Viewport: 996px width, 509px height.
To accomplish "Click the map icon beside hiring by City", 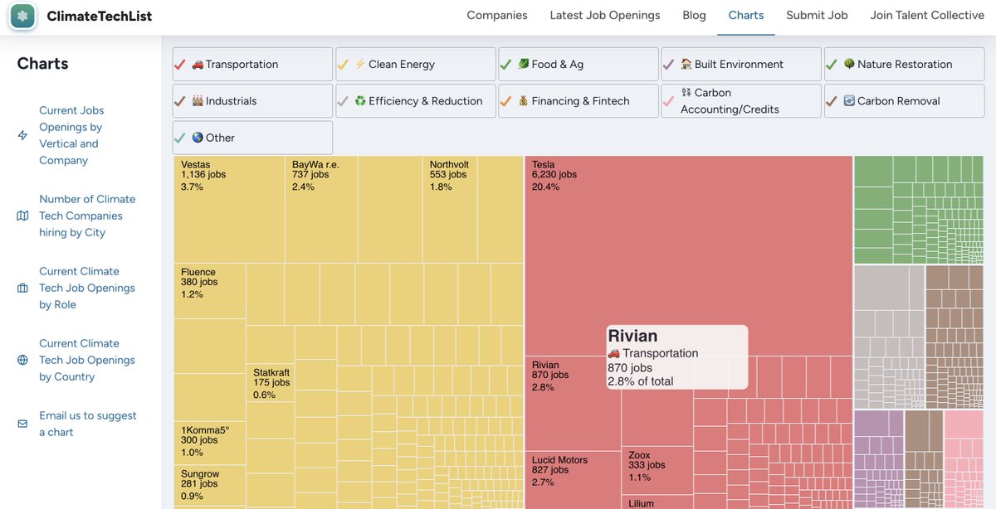I will (22, 216).
